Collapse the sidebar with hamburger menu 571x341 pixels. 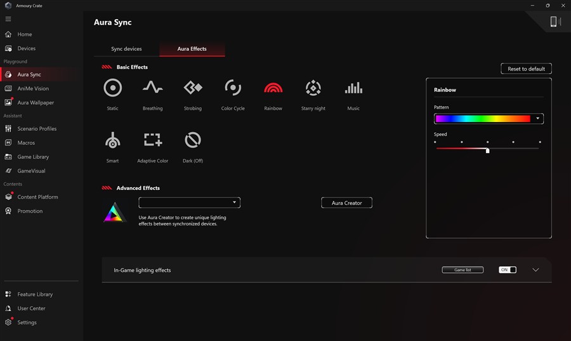[8, 19]
